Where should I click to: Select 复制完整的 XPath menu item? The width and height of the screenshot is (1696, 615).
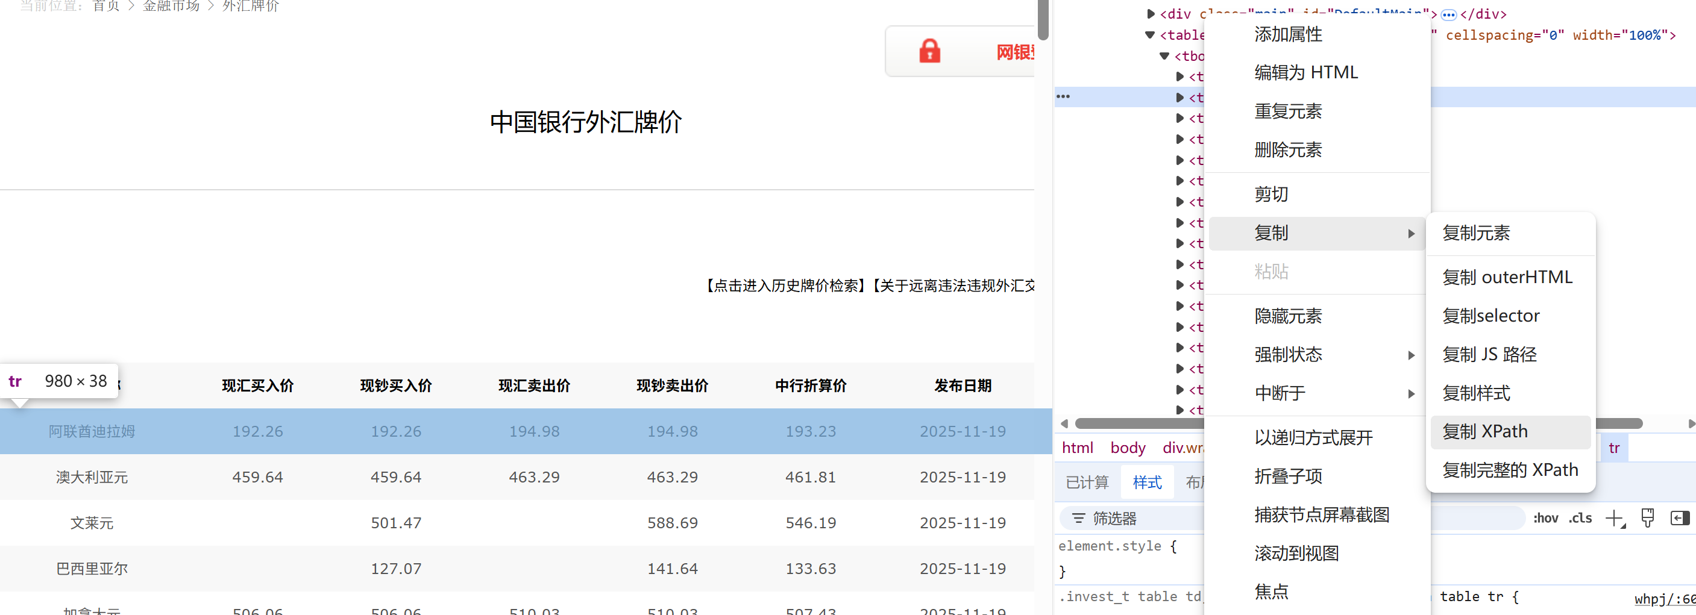(x=1510, y=469)
